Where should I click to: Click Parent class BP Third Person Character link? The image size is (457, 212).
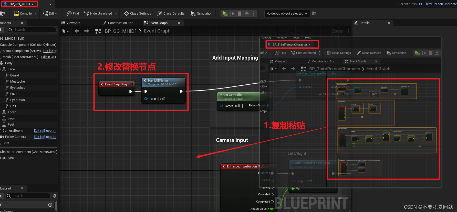coord(438,4)
